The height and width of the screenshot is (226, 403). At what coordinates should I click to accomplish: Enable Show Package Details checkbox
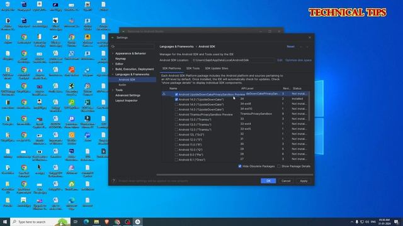279,166
